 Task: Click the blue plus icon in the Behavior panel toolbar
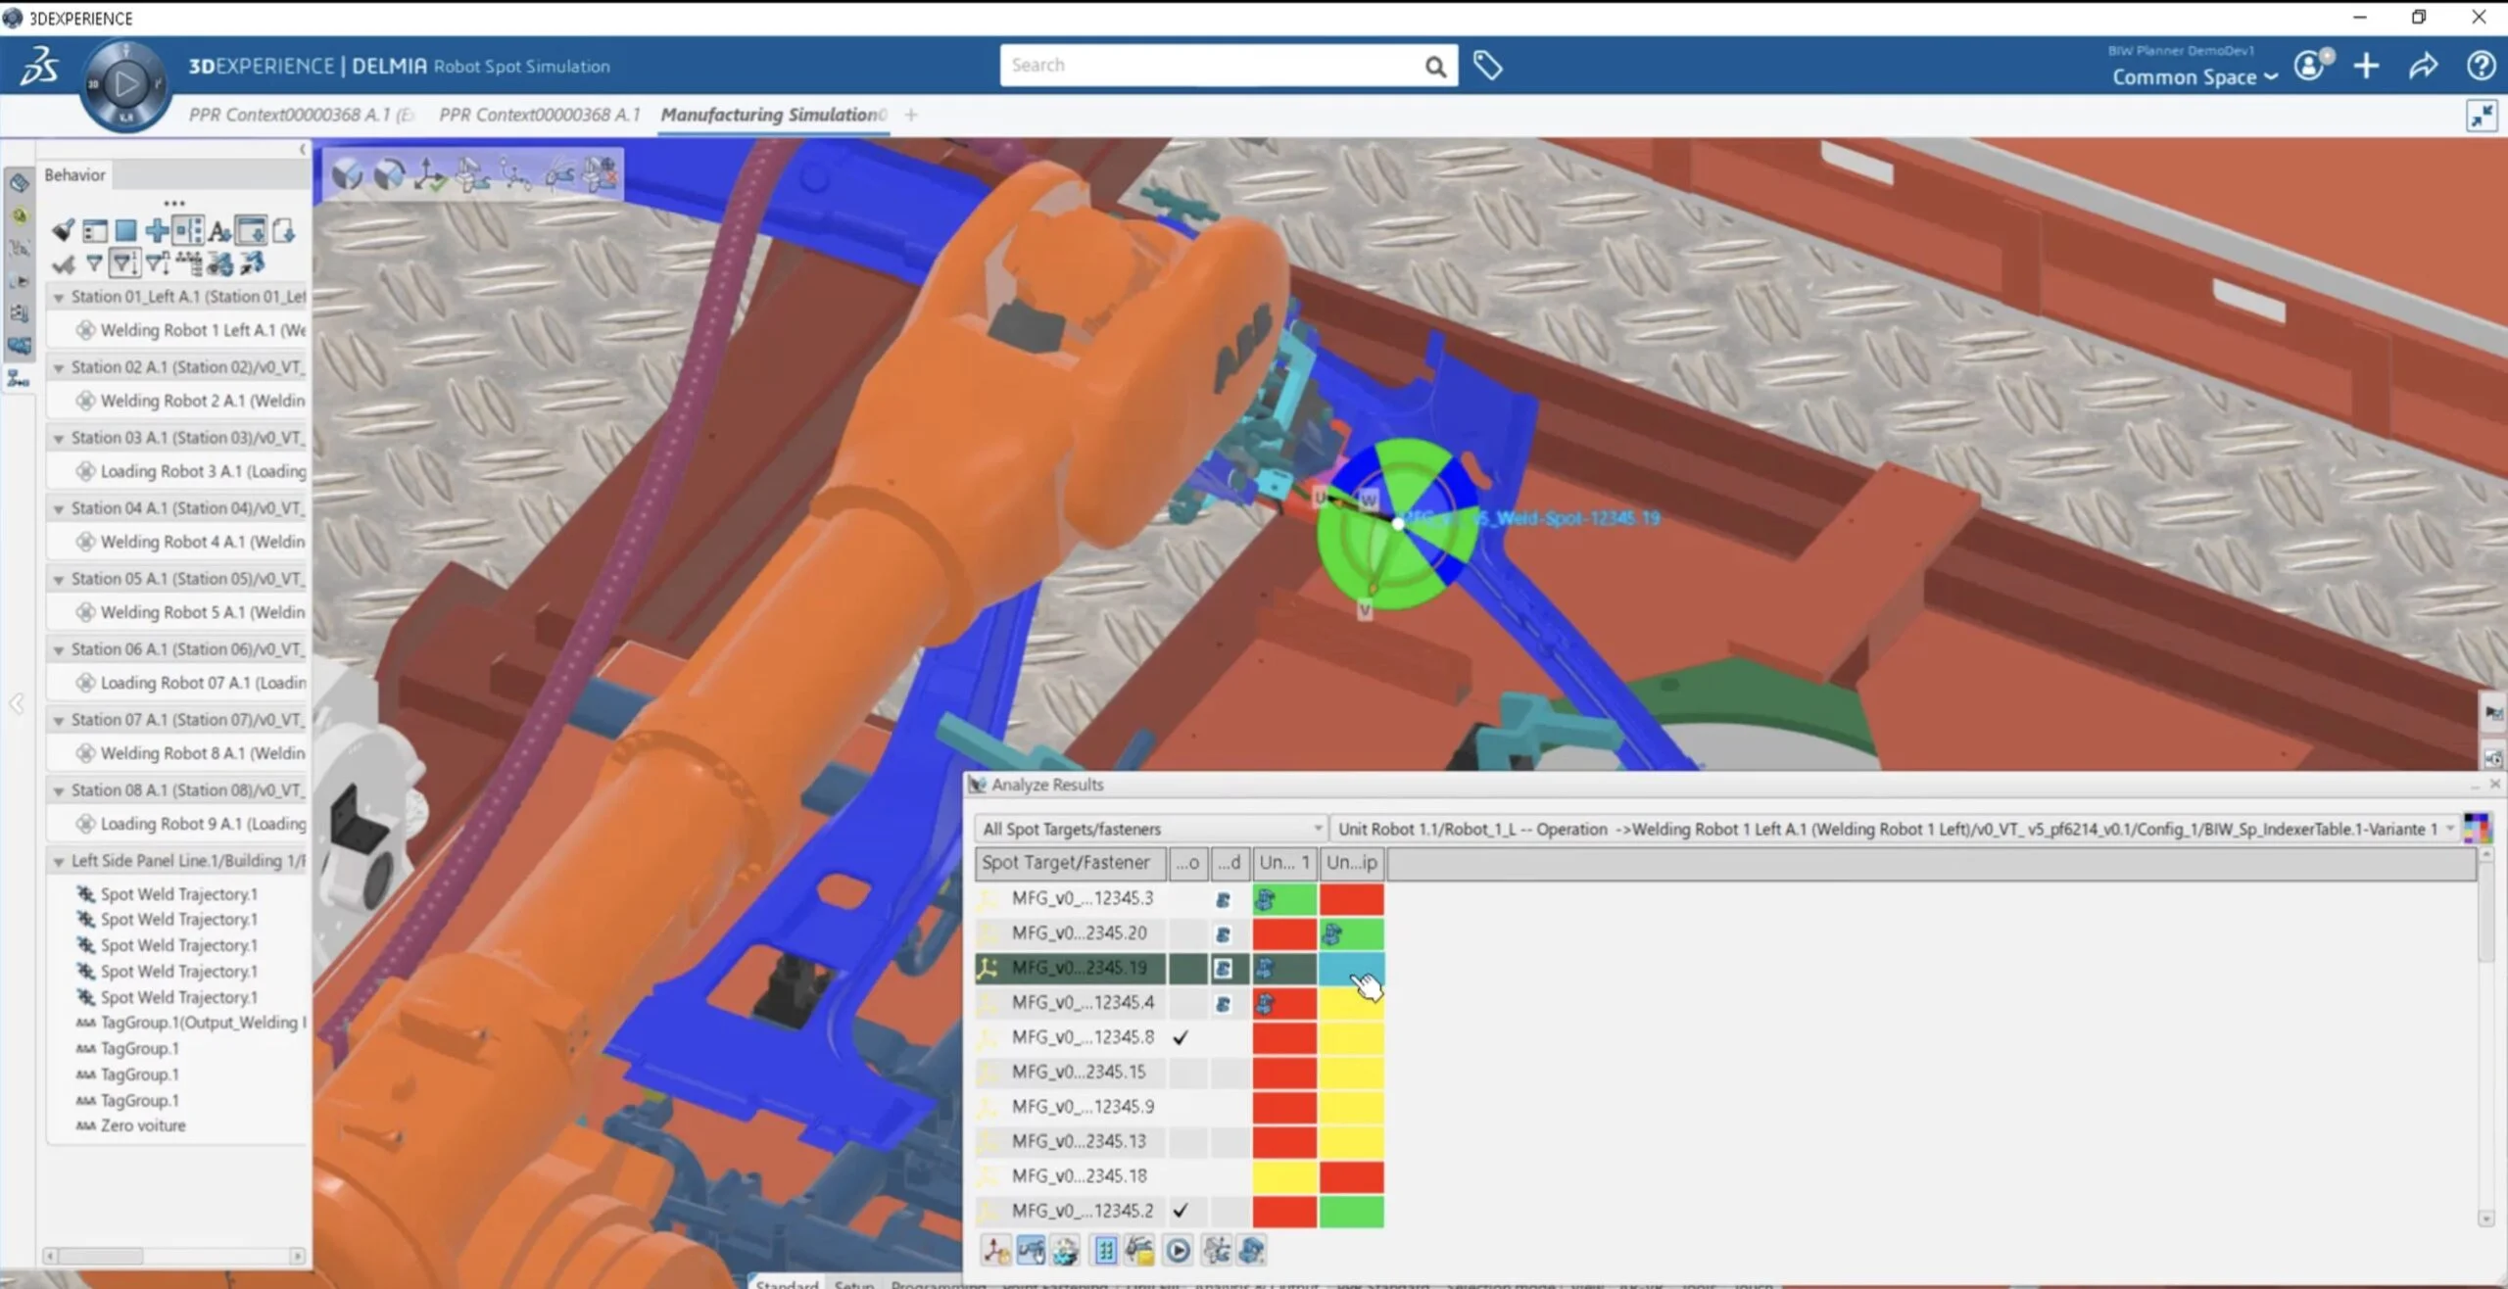(156, 230)
